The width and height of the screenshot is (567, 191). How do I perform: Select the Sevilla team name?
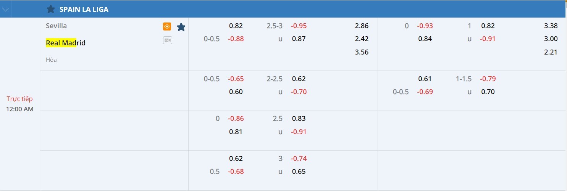point(56,26)
